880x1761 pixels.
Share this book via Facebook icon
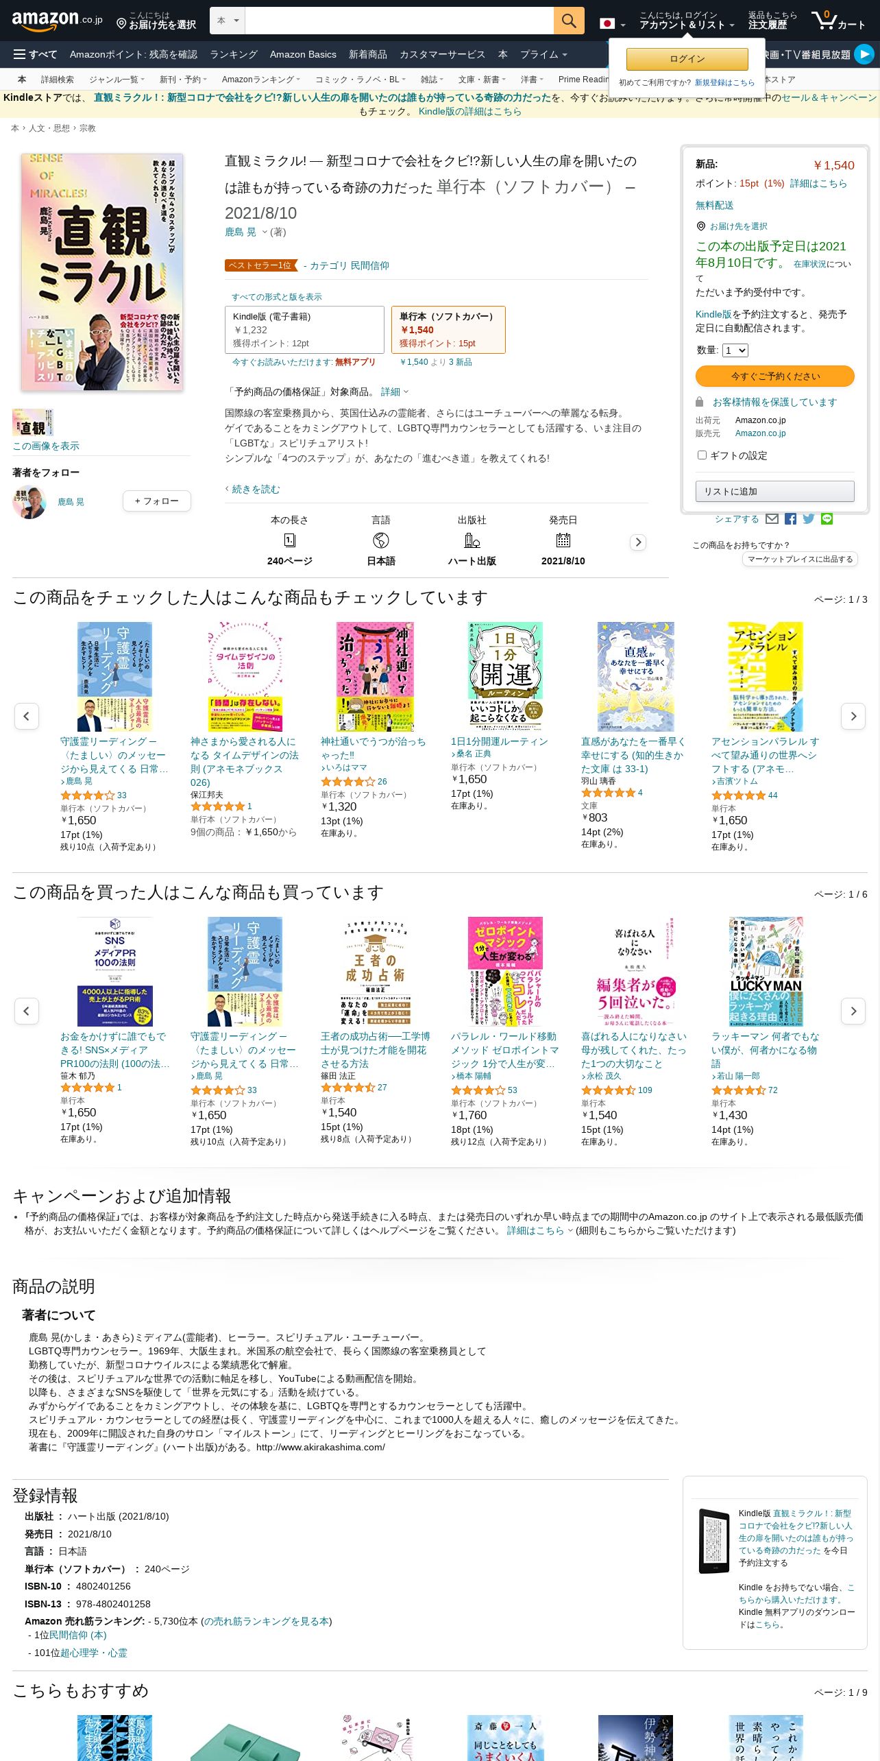click(x=790, y=519)
